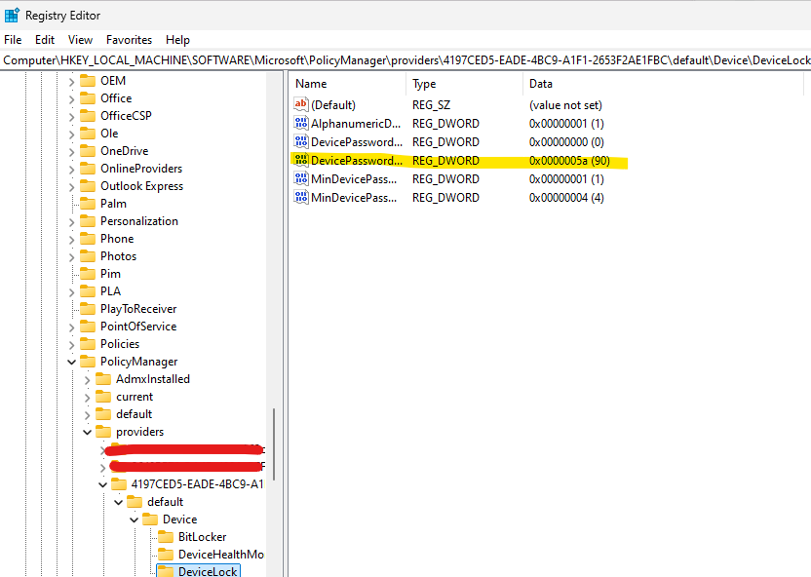811x577 pixels.
Task: Select the BitLocker folder icon
Action: [166, 537]
